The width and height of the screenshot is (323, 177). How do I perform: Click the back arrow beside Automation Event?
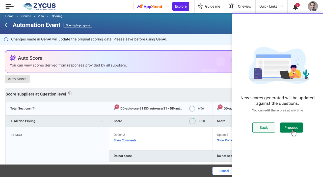pos(7,25)
